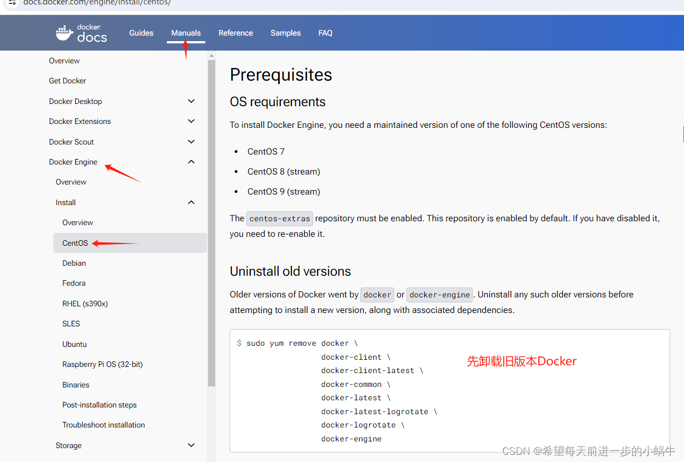Click the OS requirements heading
The height and width of the screenshot is (462, 684).
[277, 102]
